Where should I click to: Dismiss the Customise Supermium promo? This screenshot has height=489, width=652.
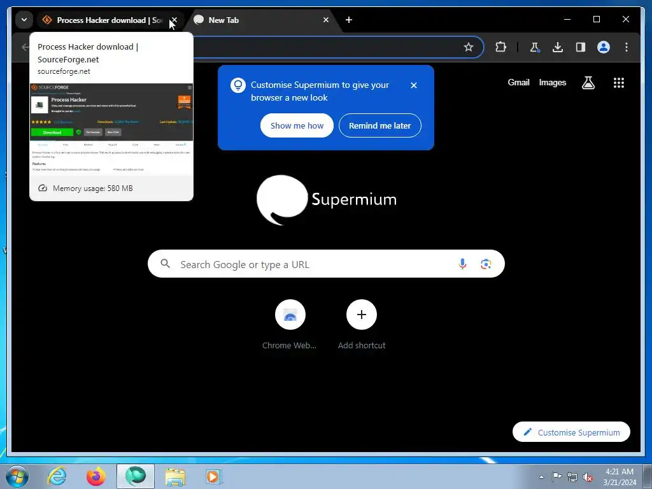tap(414, 85)
